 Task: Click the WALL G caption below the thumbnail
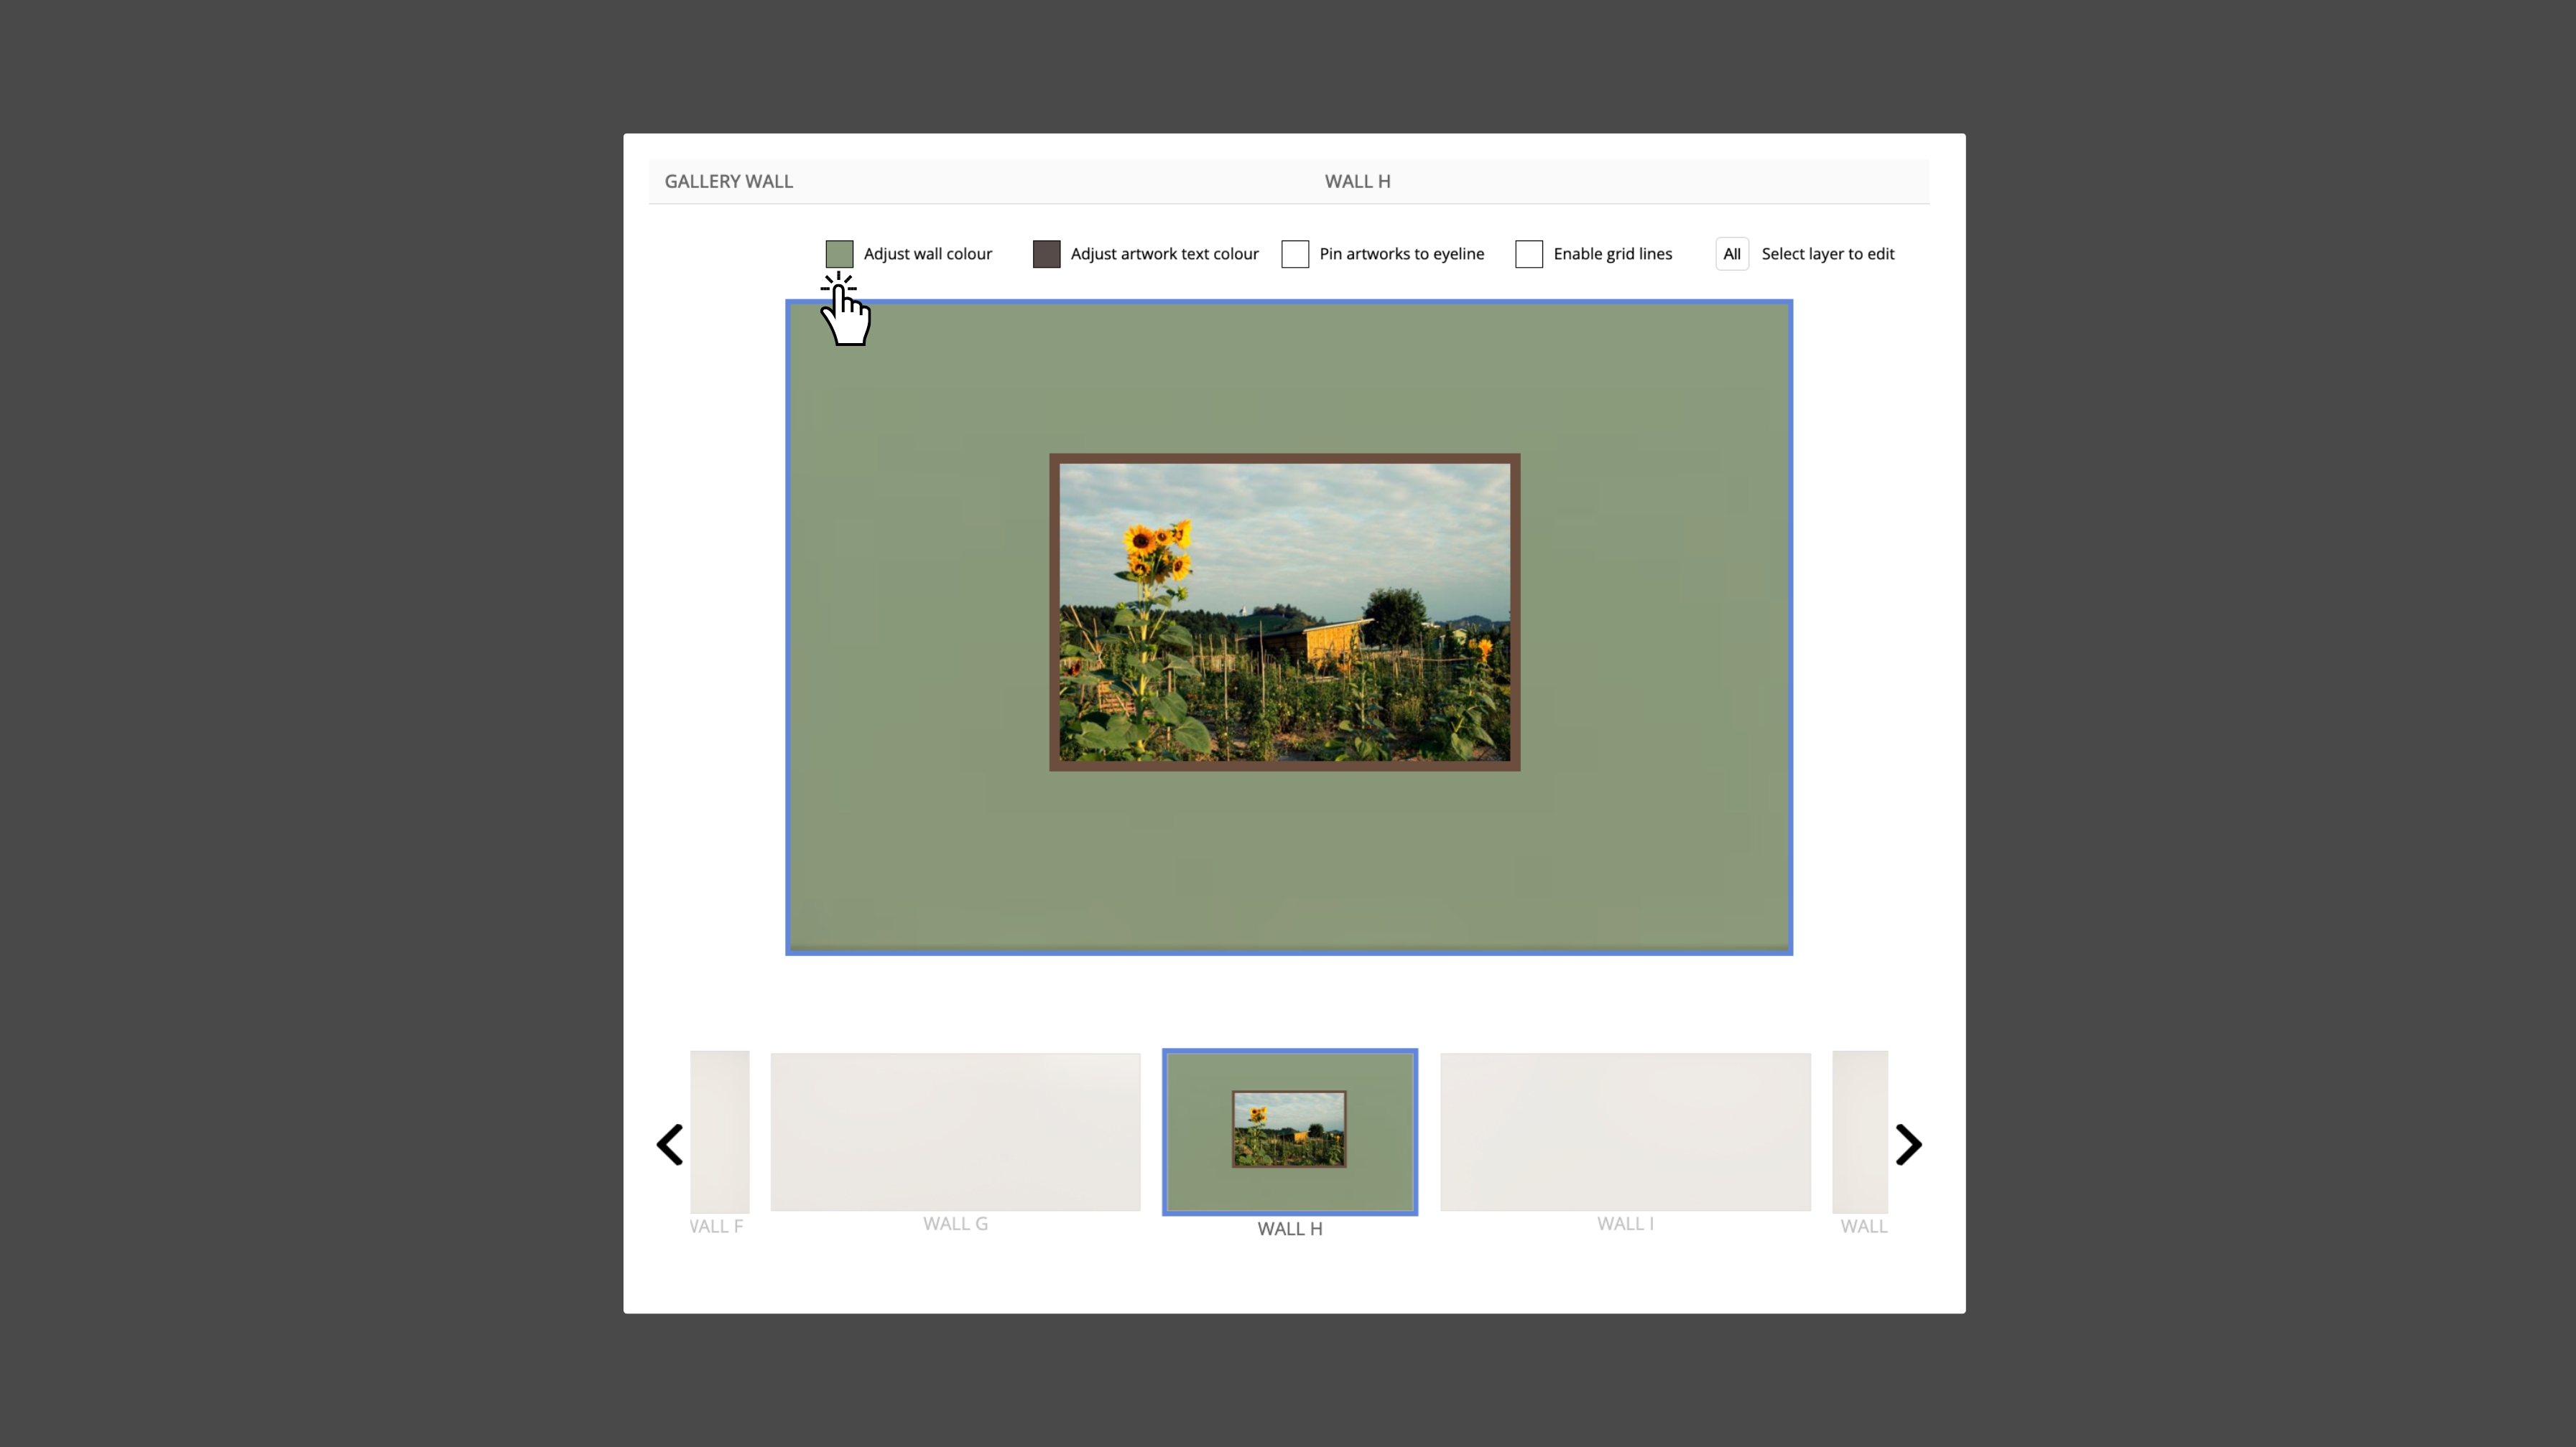[955, 1223]
